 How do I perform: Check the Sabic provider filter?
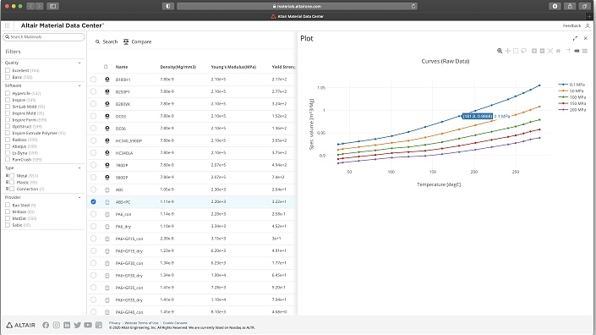click(8, 225)
